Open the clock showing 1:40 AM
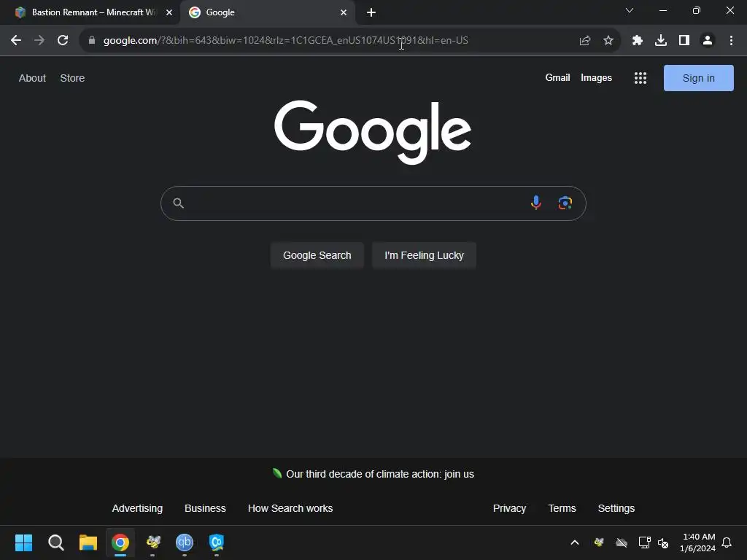Viewport: 747px width, 560px height. [x=698, y=542]
